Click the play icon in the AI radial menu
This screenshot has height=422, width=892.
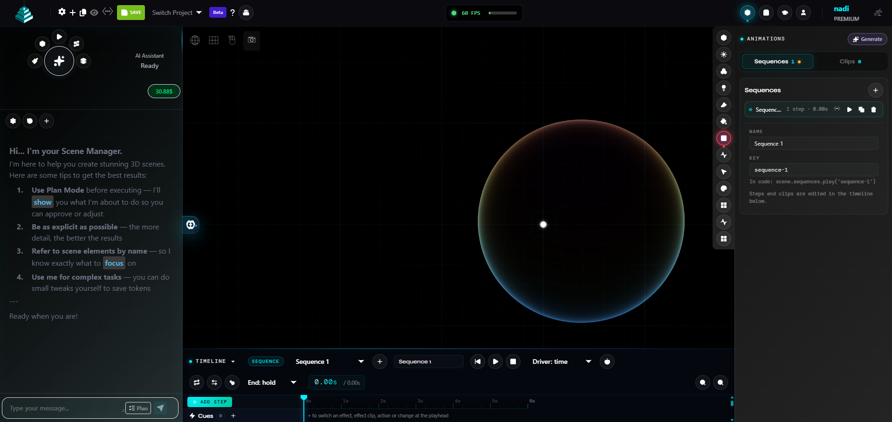59,37
